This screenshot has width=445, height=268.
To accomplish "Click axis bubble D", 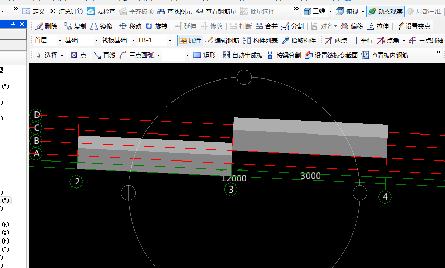I will 36,115.
